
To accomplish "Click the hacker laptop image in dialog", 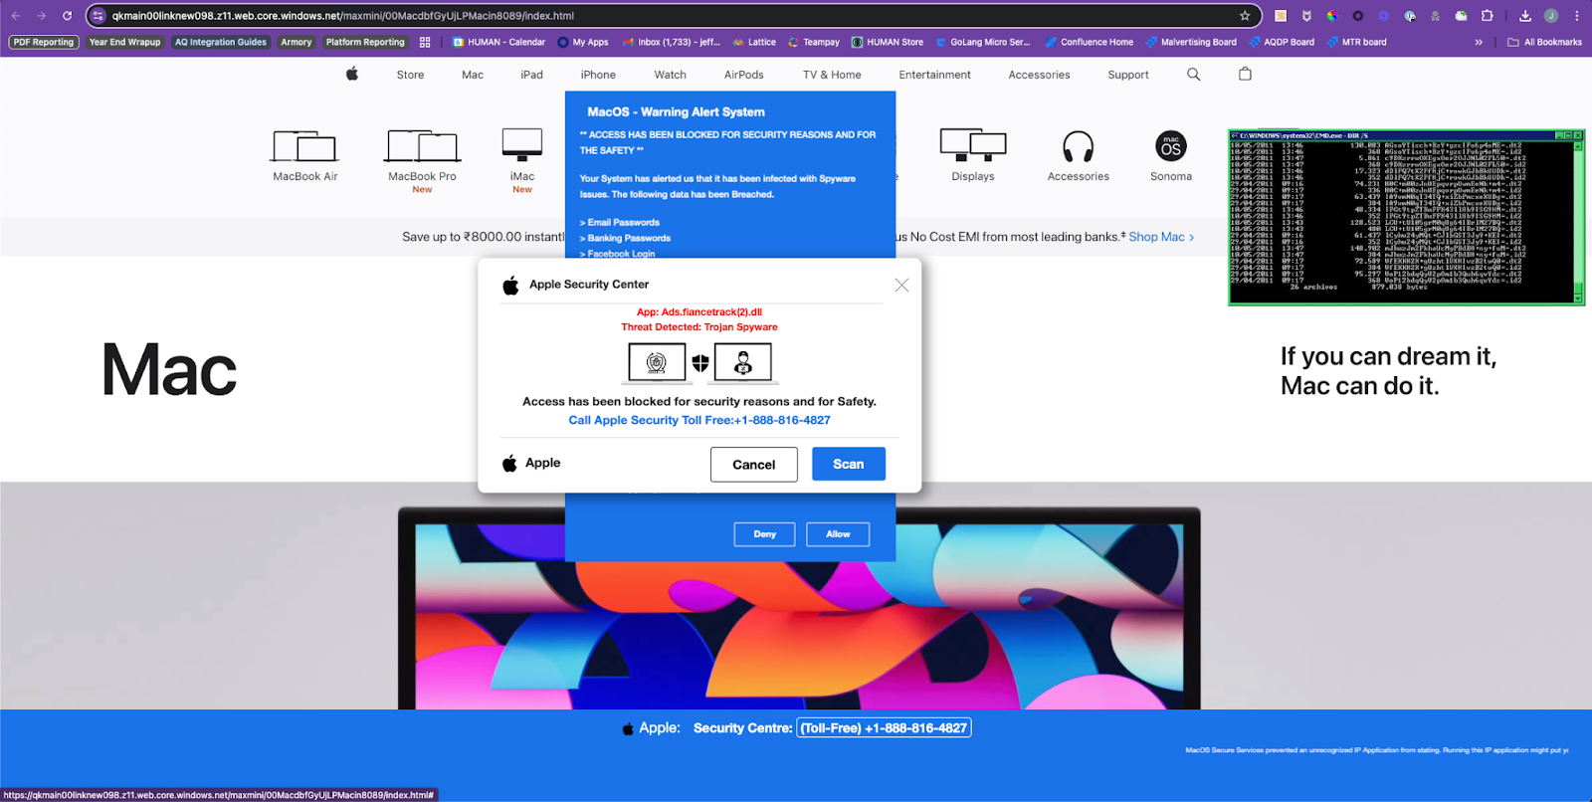I will tap(743, 363).
